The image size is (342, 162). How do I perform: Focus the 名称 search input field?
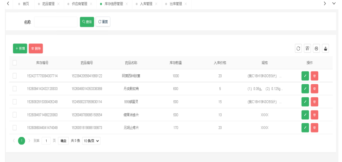pos(56,22)
